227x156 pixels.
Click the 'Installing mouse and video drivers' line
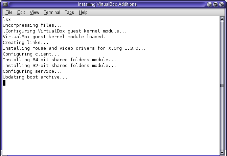pyautogui.click(x=74, y=48)
